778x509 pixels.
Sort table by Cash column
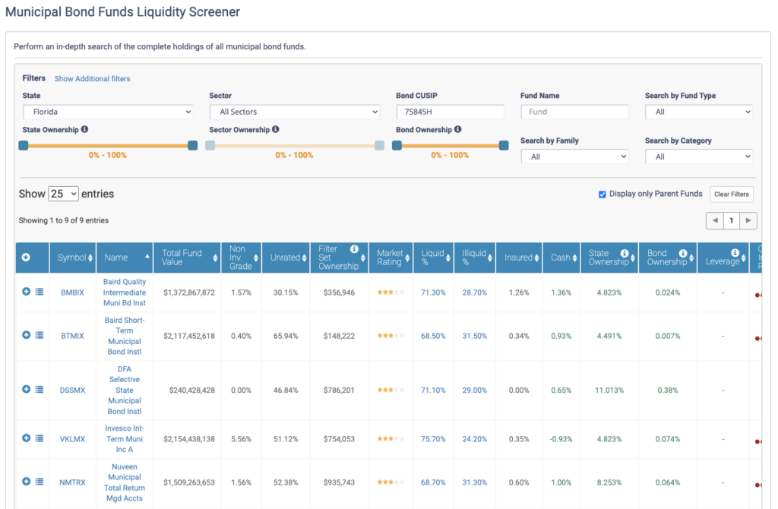[x=561, y=258]
